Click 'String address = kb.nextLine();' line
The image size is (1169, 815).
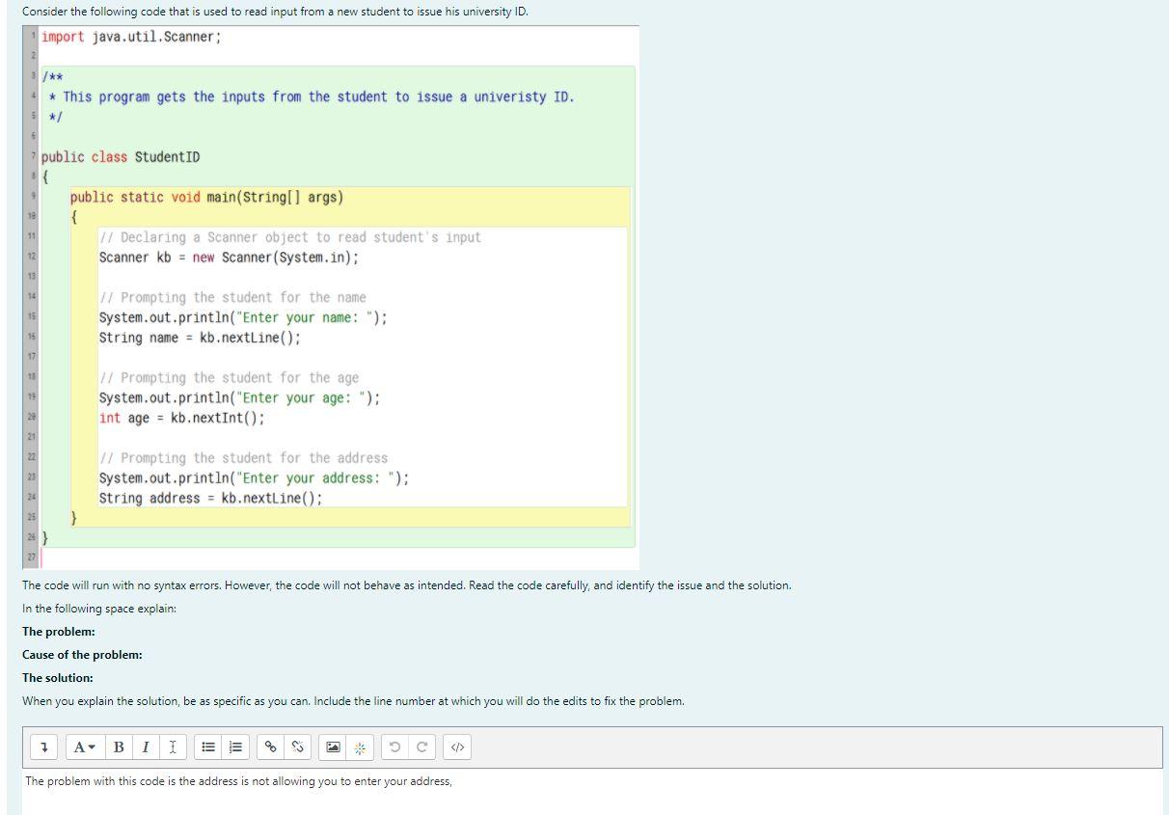click(x=210, y=498)
